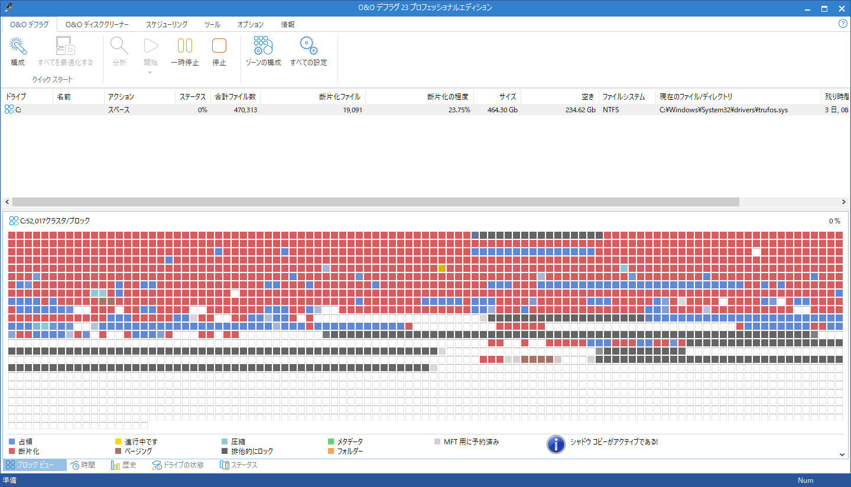Switch to ステータス bottom tab

(239, 465)
